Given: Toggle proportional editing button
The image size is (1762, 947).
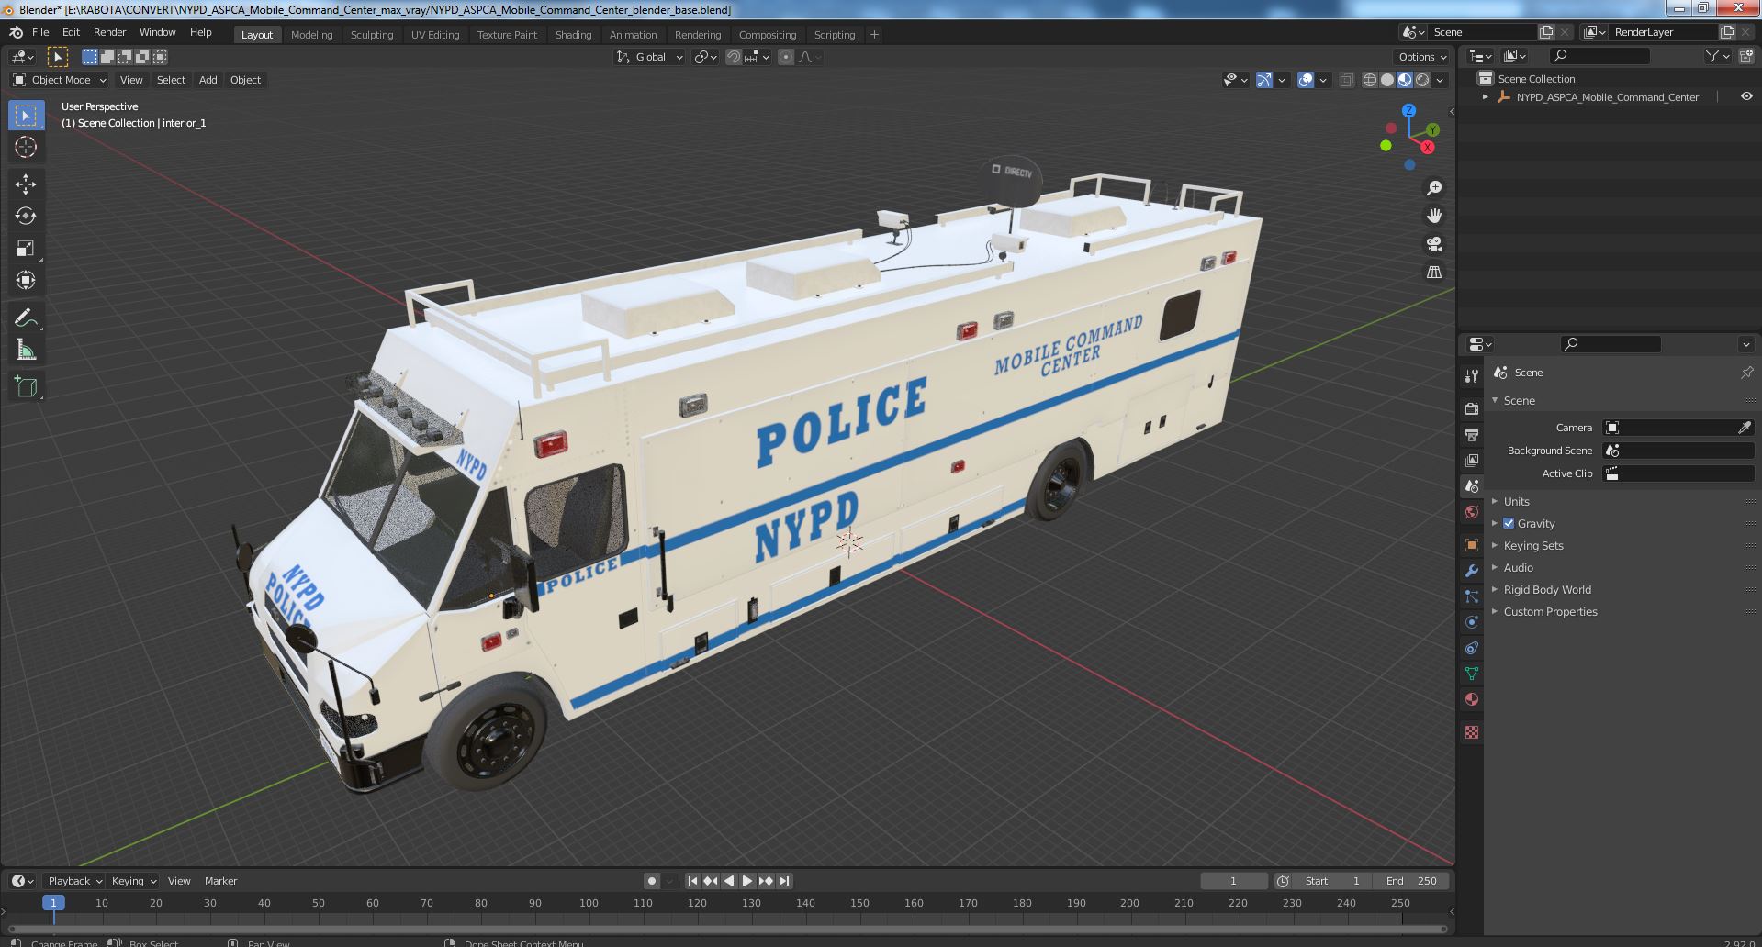Looking at the screenshot, I should 786,57.
